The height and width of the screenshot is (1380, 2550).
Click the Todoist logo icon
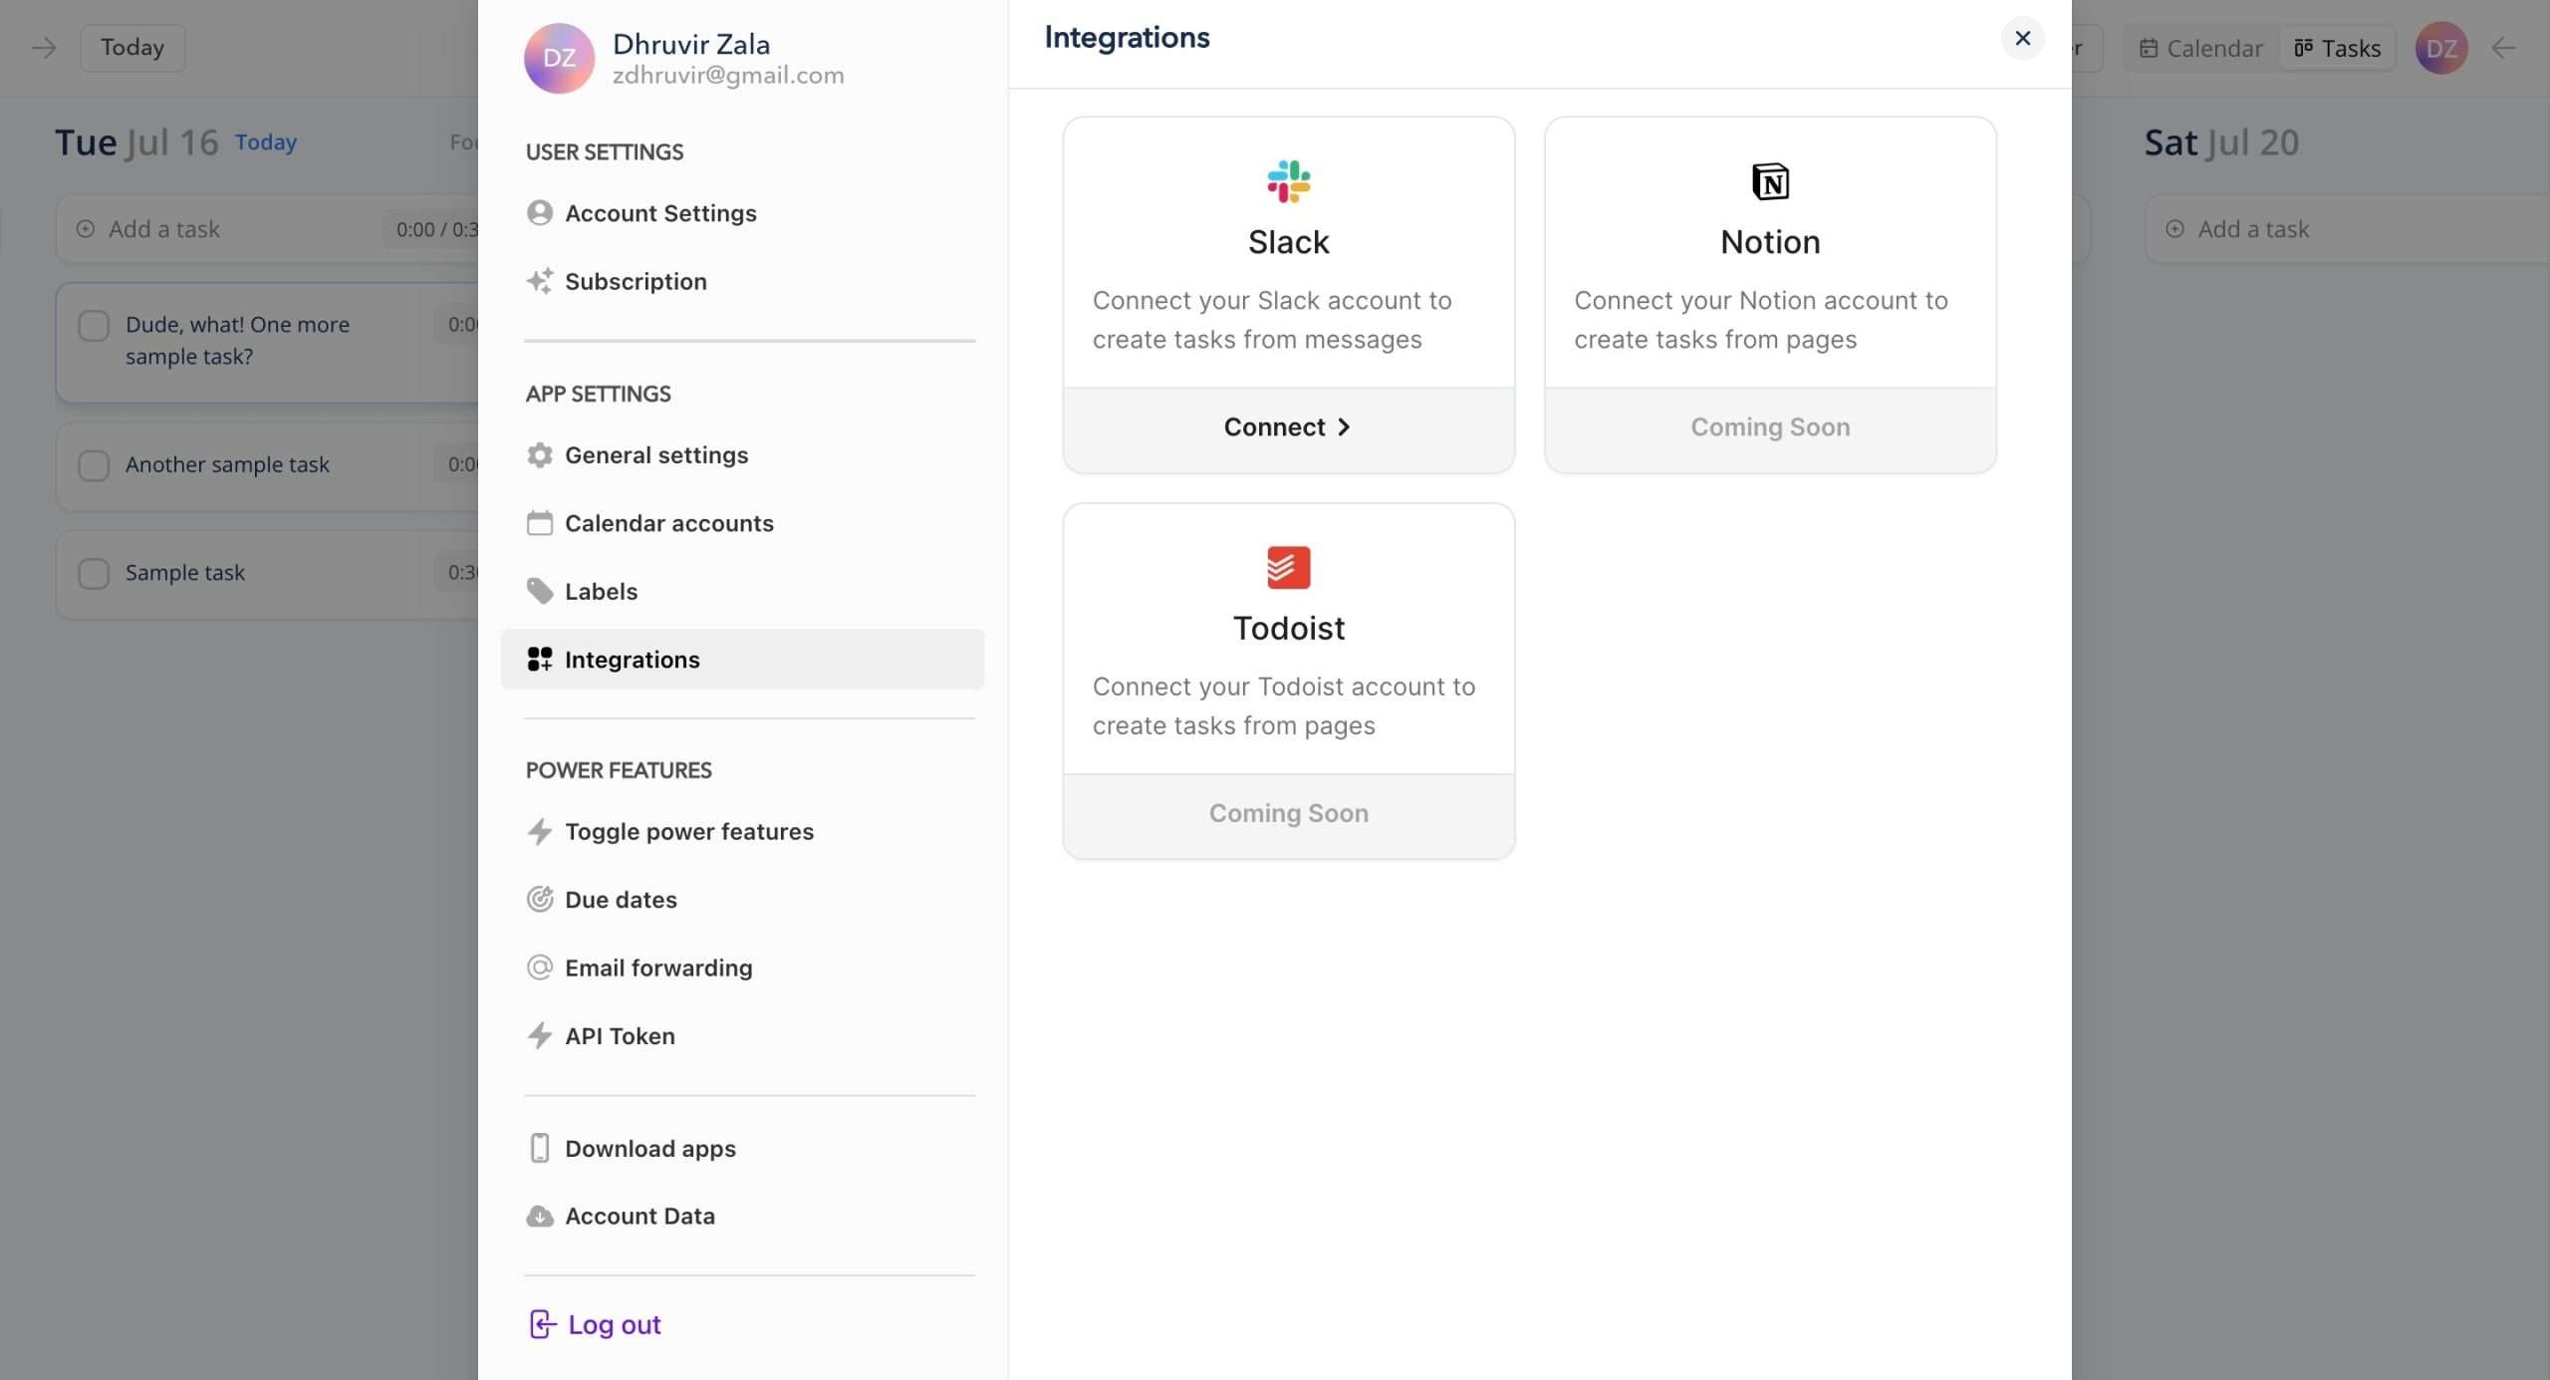click(1288, 567)
